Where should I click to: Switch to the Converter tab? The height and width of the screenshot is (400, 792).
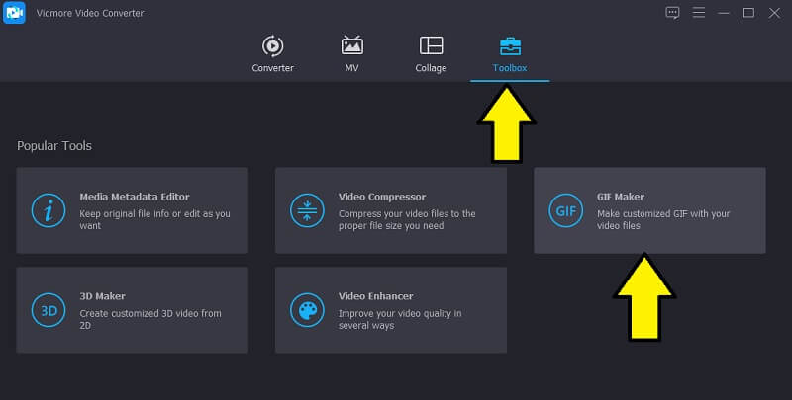(x=272, y=55)
